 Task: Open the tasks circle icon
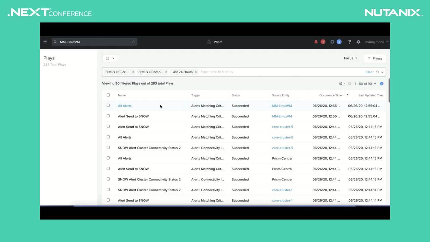pyautogui.click(x=332, y=42)
